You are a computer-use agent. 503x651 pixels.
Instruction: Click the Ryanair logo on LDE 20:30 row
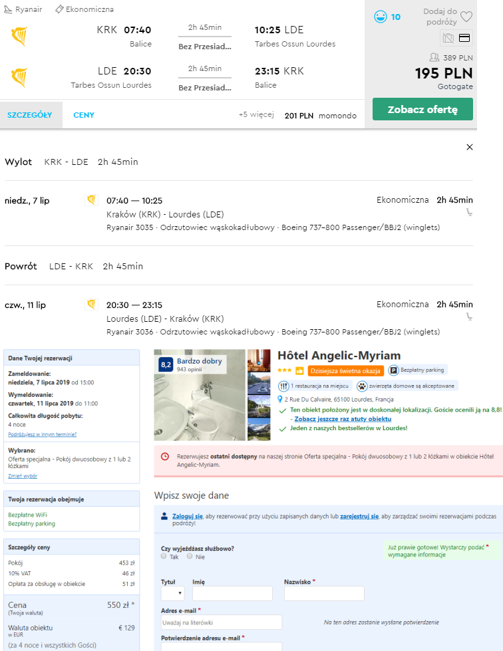[x=19, y=77]
